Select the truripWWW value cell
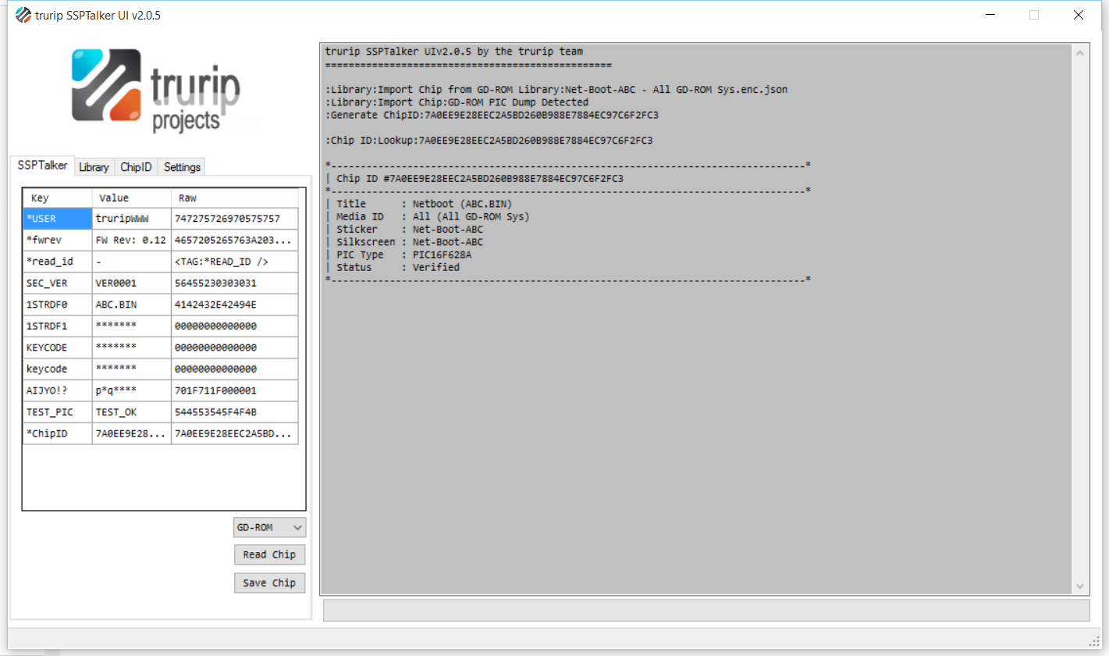This screenshot has height=656, width=1109. 132,219
